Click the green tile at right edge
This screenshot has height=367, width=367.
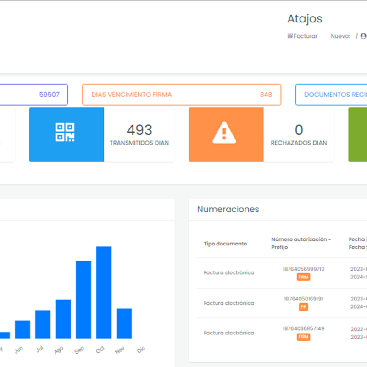tap(358, 134)
